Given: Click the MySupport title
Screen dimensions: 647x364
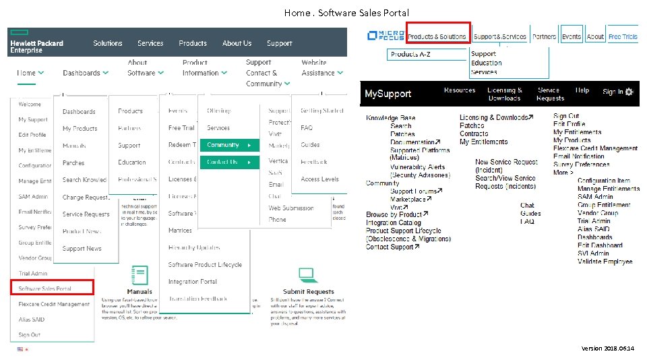Looking at the screenshot, I should coord(388,94).
